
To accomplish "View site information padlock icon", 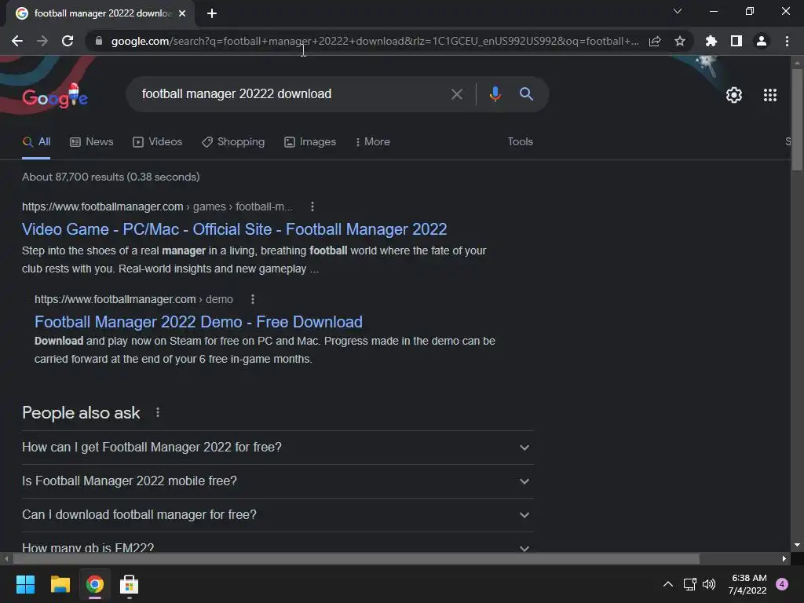I will pyautogui.click(x=99, y=41).
